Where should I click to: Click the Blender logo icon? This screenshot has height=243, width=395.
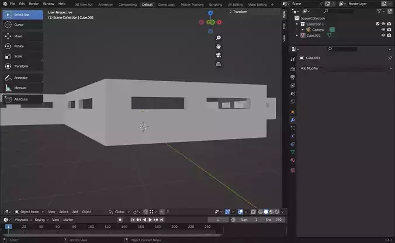pyautogui.click(x=5, y=4)
